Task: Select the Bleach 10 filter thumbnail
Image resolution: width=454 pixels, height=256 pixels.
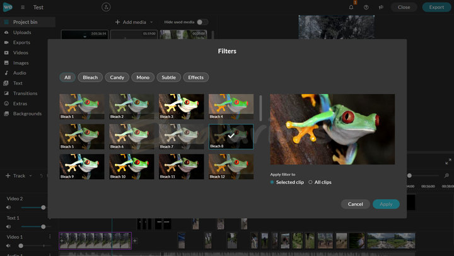Action: pyautogui.click(x=132, y=166)
